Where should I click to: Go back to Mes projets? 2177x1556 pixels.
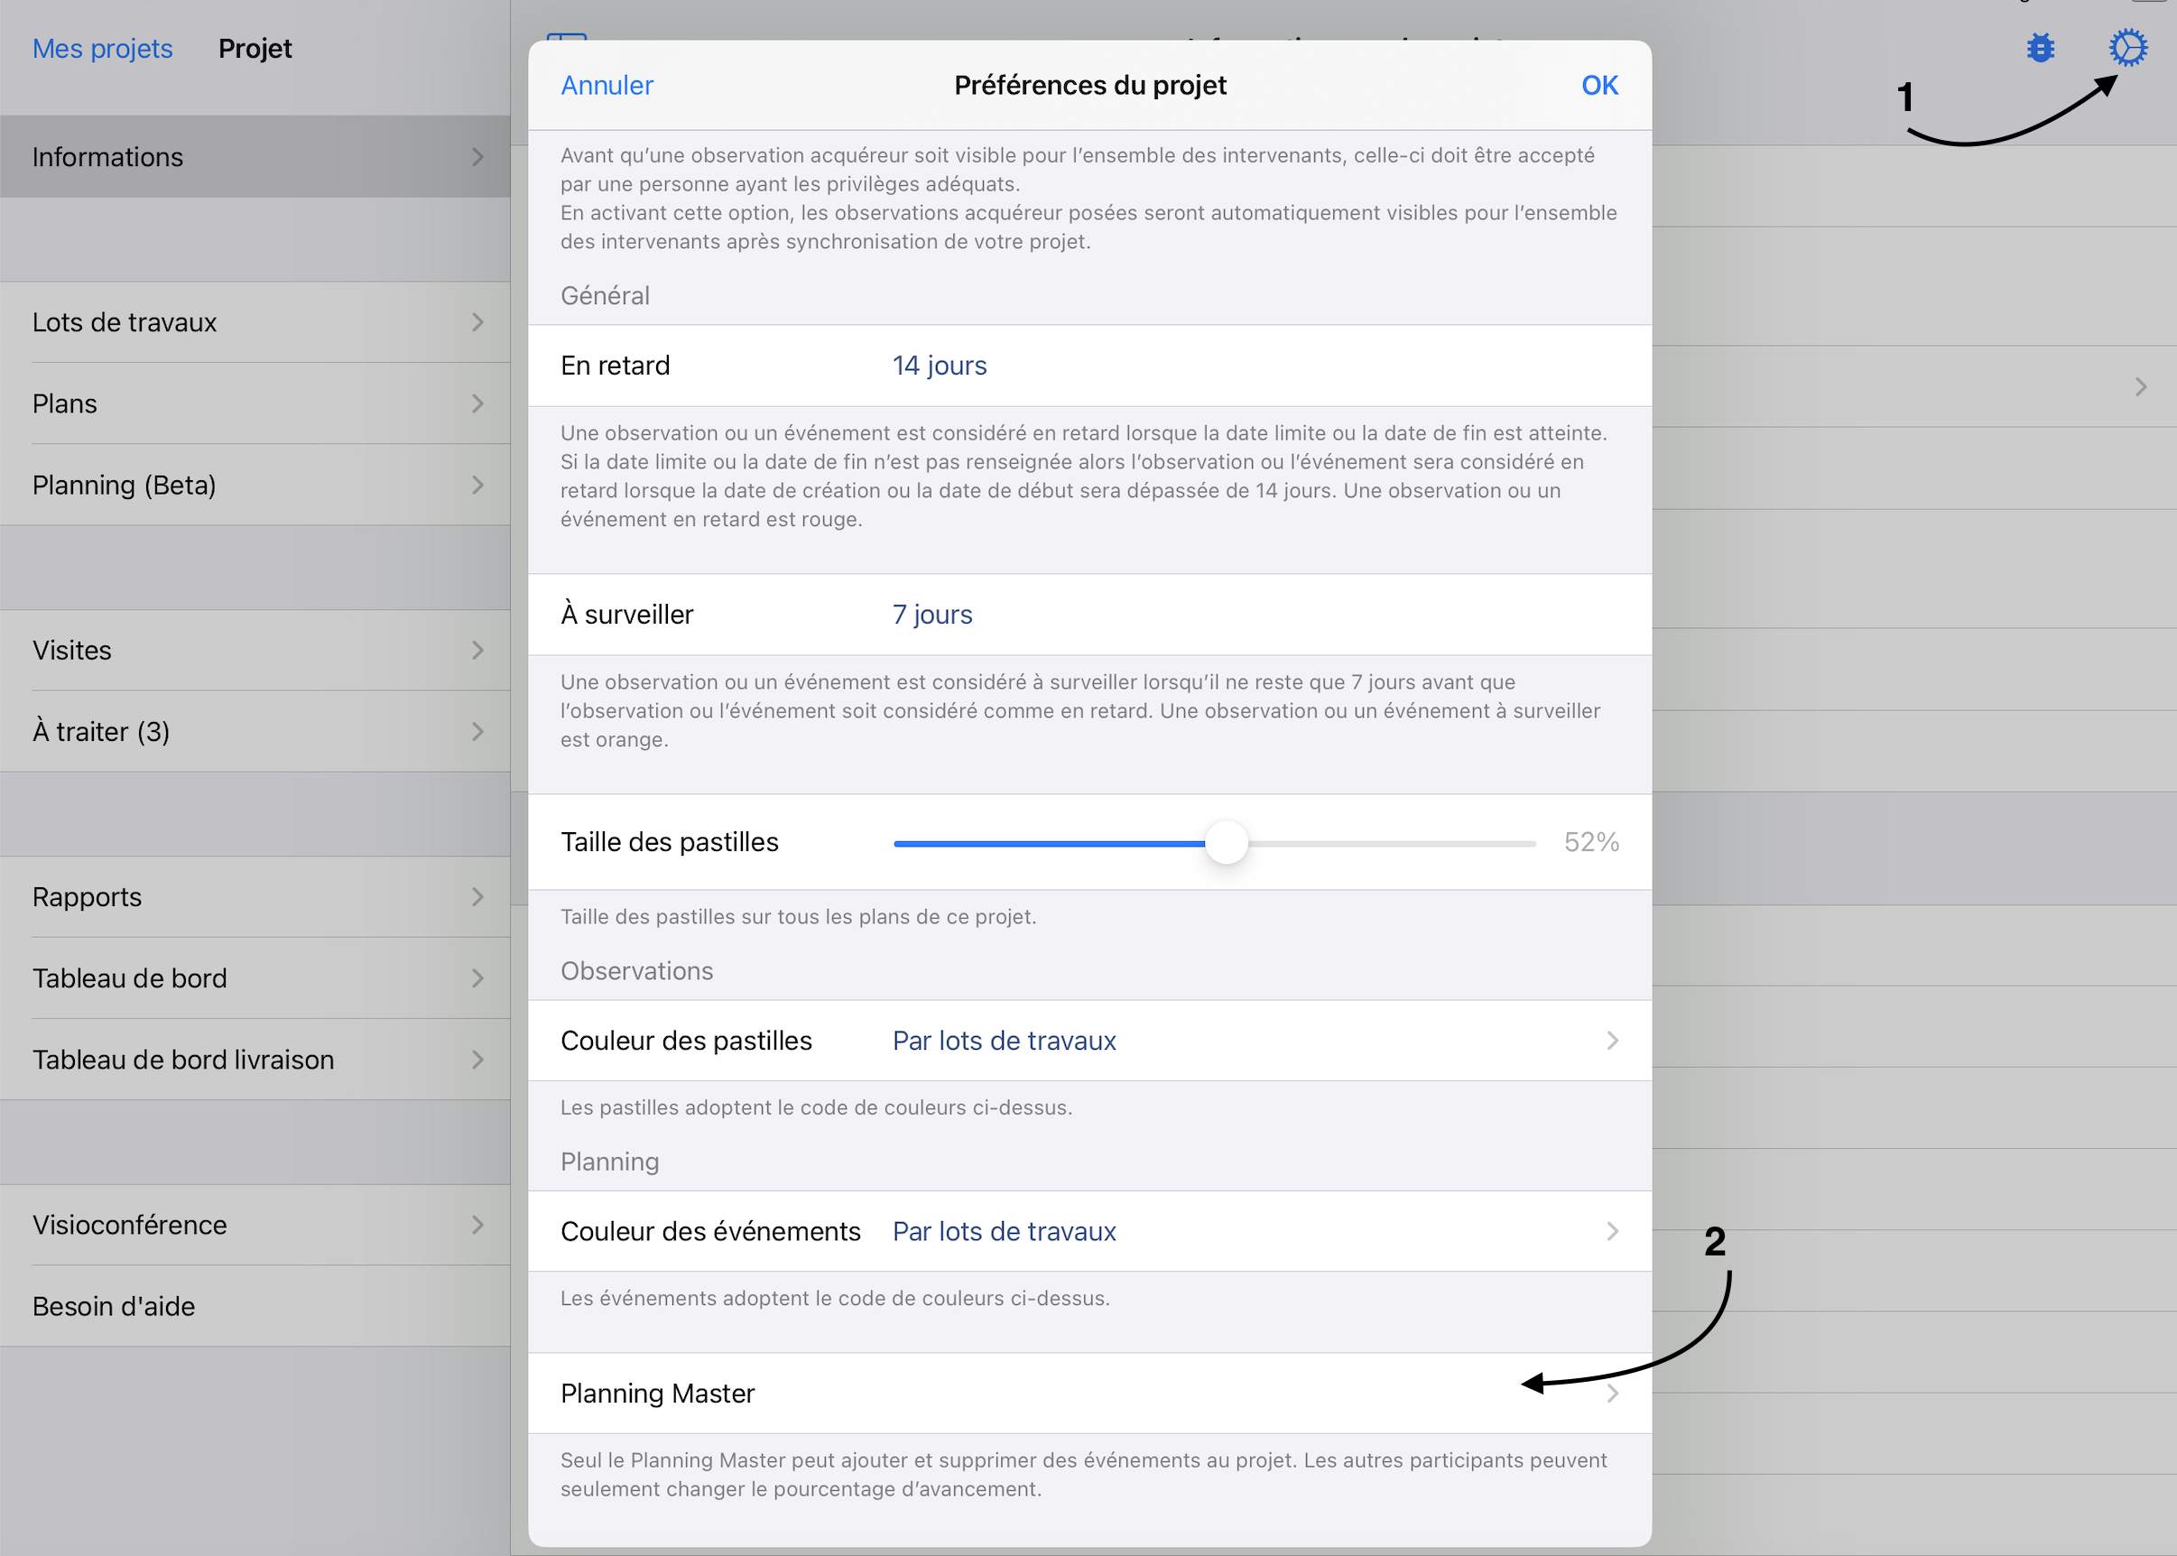(x=103, y=49)
